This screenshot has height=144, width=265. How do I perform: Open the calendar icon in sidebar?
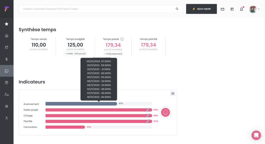(x=6, y=47)
